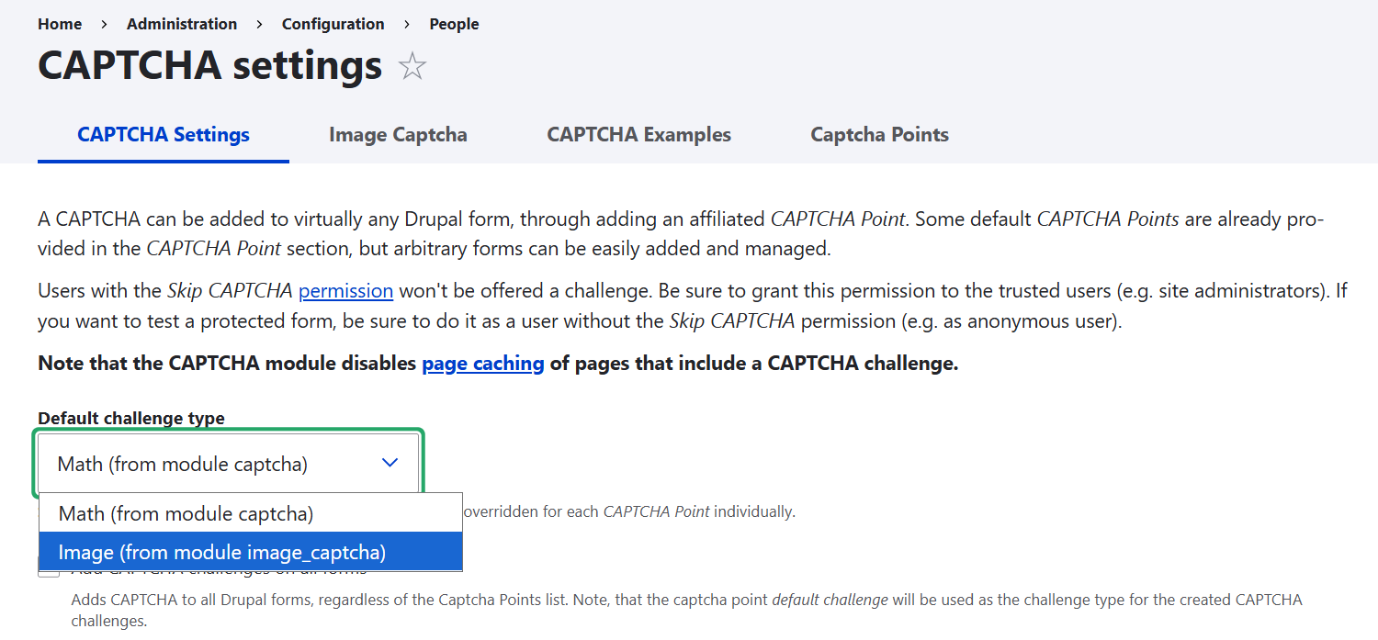Open the page caching link
The image size is (1378, 640).
point(483,364)
